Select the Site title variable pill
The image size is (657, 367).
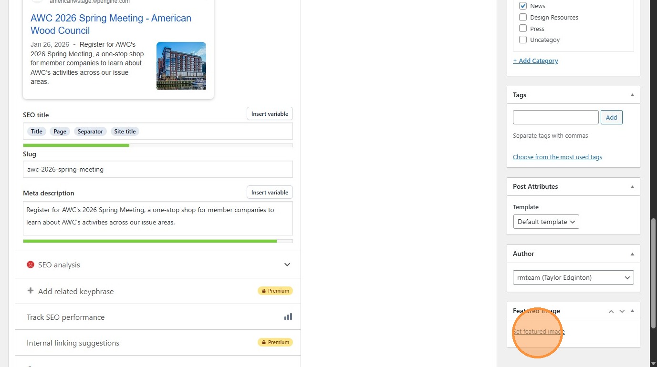click(125, 132)
